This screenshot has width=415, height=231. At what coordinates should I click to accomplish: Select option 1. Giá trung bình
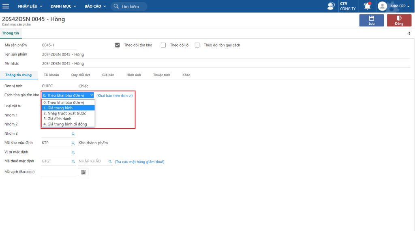(x=68, y=108)
